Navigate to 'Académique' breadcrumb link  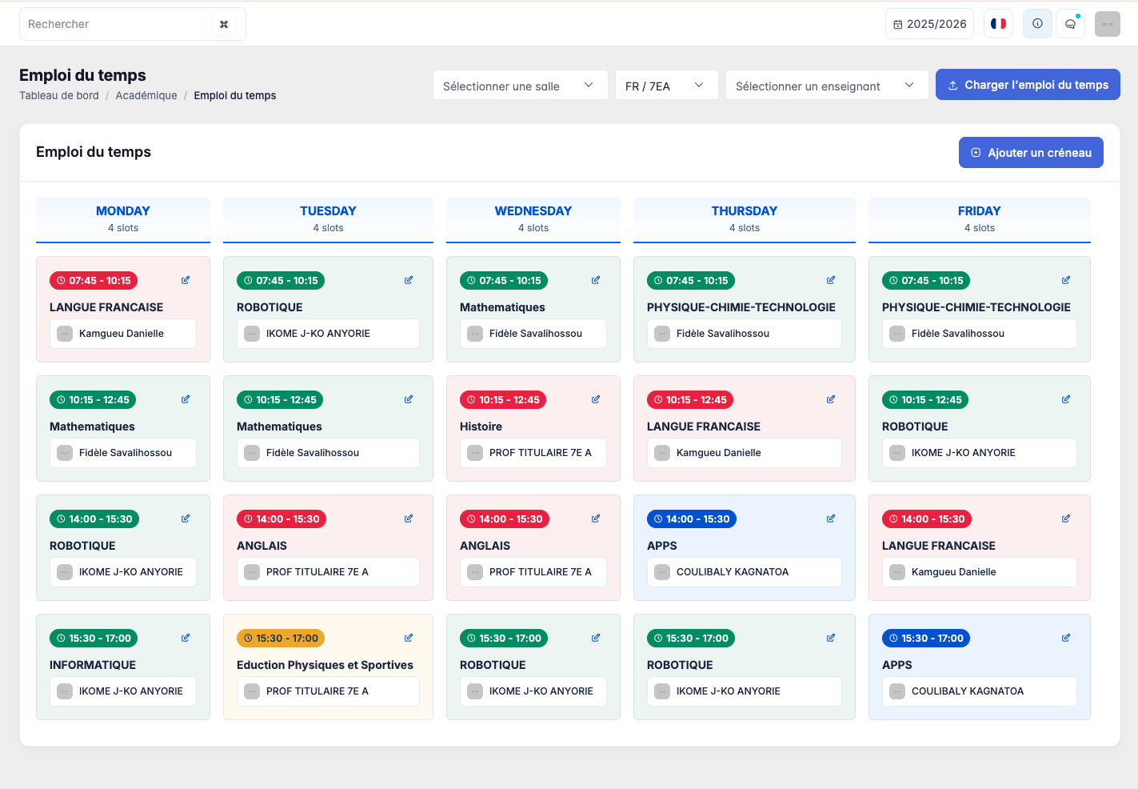coord(146,95)
